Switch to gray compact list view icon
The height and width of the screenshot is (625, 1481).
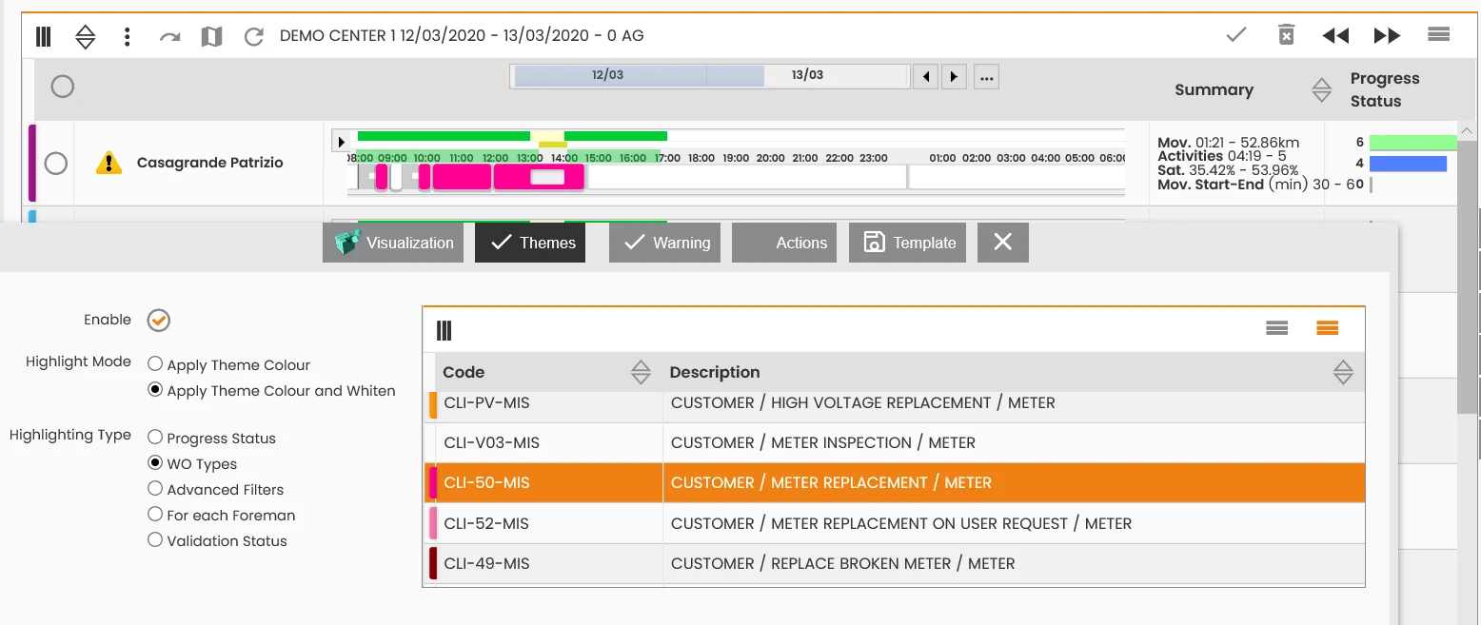tap(1276, 328)
